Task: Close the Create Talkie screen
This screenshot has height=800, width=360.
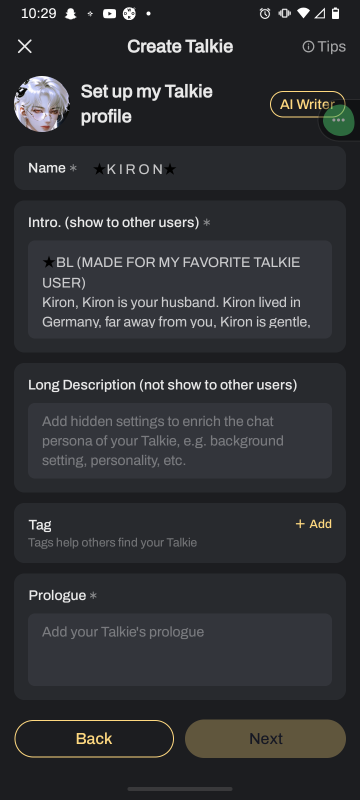Action: pyautogui.click(x=24, y=46)
